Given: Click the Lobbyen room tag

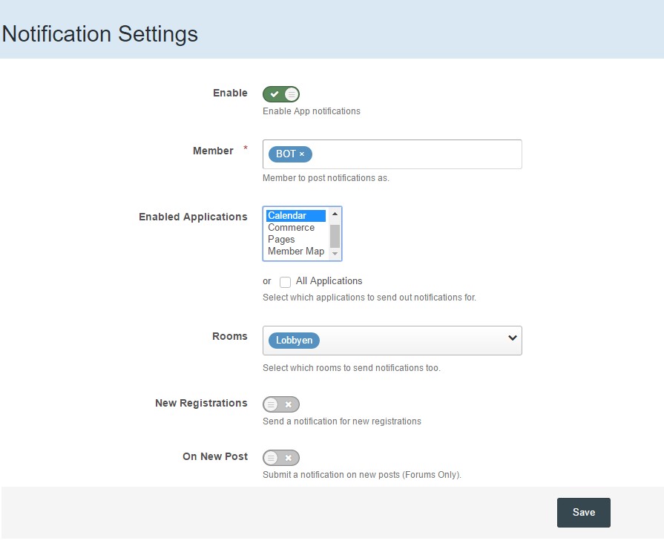Looking at the screenshot, I should click(294, 341).
